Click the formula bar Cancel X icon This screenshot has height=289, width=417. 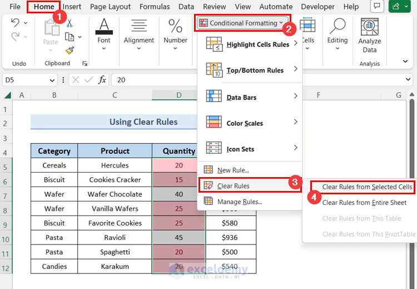(76, 80)
